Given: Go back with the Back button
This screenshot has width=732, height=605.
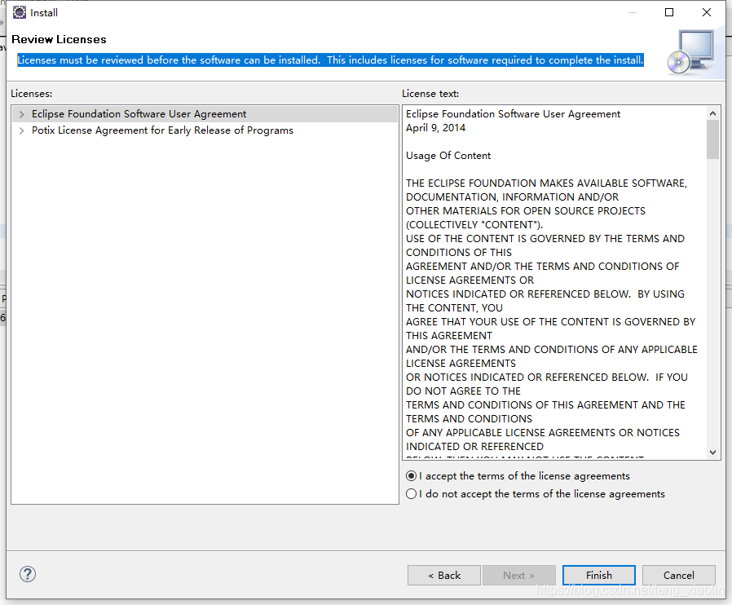Looking at the screenshot, I should click(x=444, y=575).
